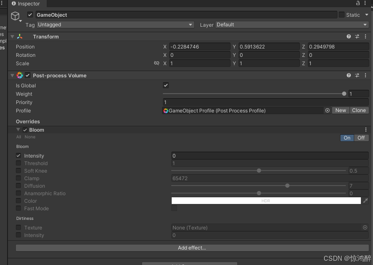Select None Bloom overrides link
Screen dimensions: 373x265
[30, 137]
